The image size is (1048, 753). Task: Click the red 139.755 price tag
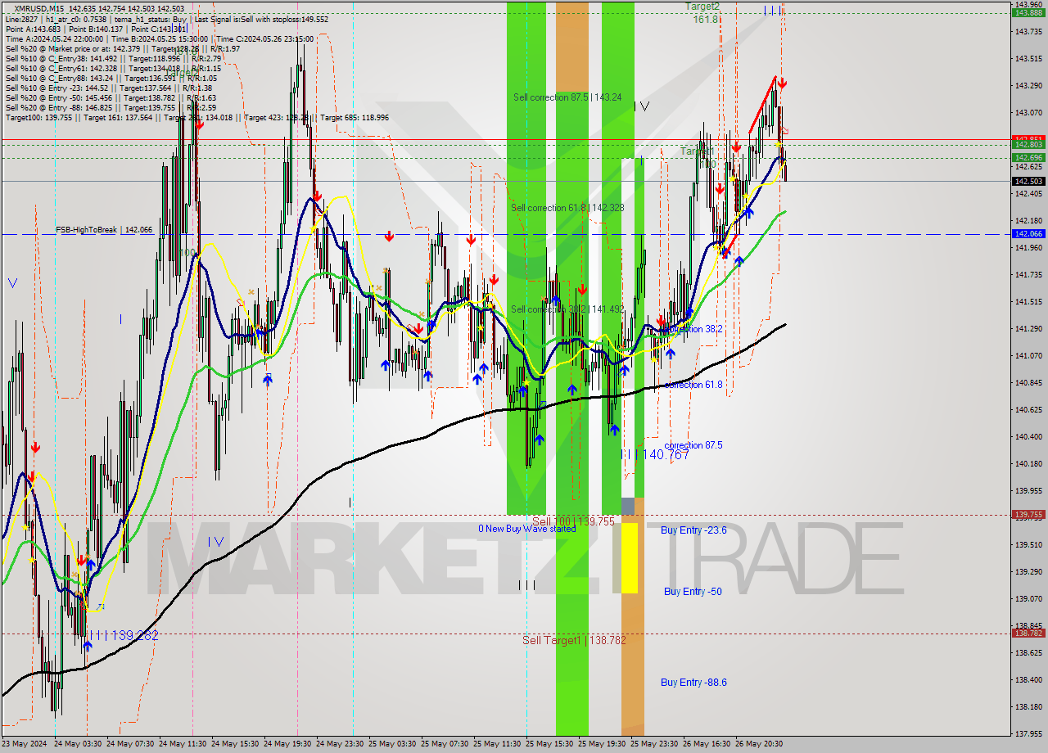tap(1028, 515)
